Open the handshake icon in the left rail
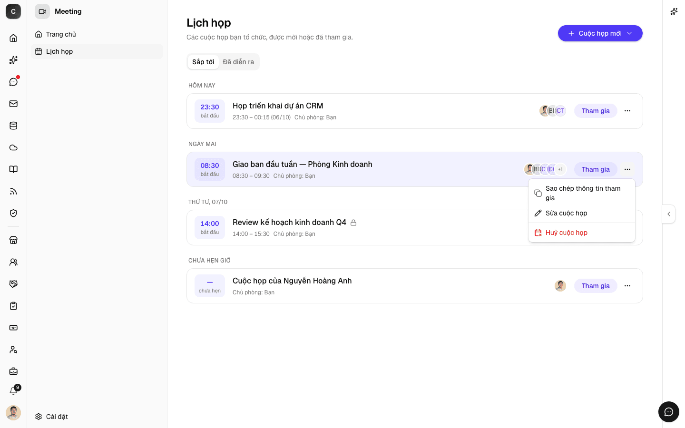 pos(13,284)
